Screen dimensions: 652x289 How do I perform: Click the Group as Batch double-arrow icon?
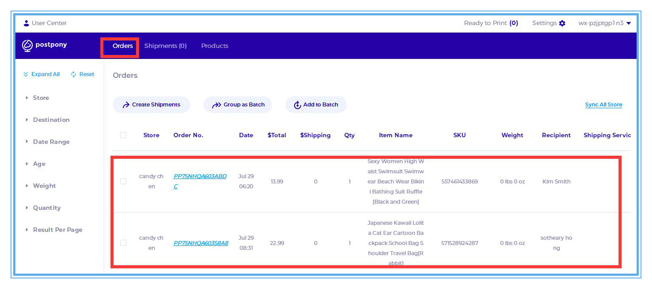pos(216,105)
